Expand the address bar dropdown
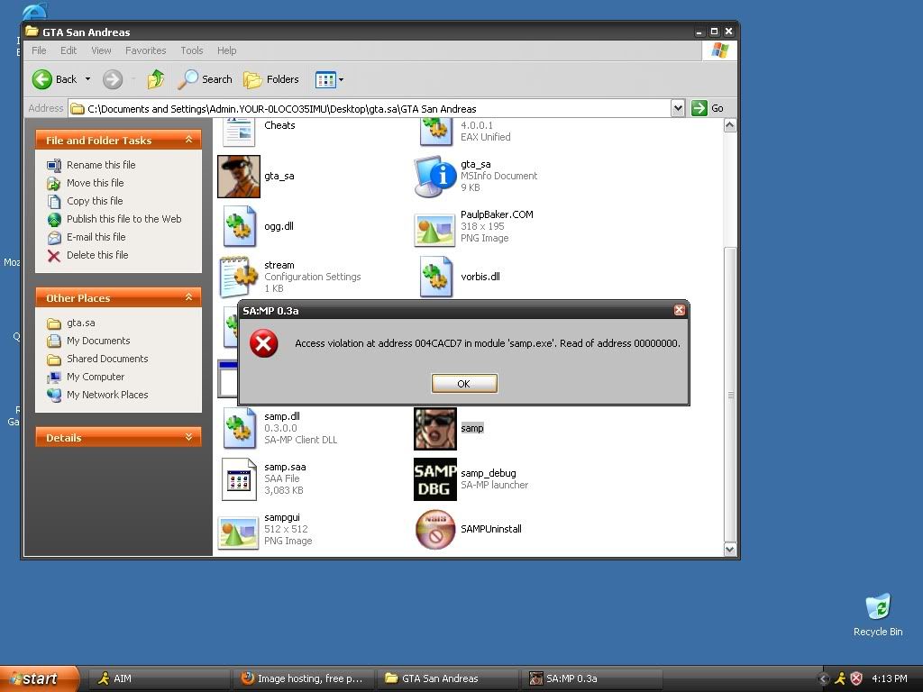The image size is (923, 692). (x=678, y=108)
